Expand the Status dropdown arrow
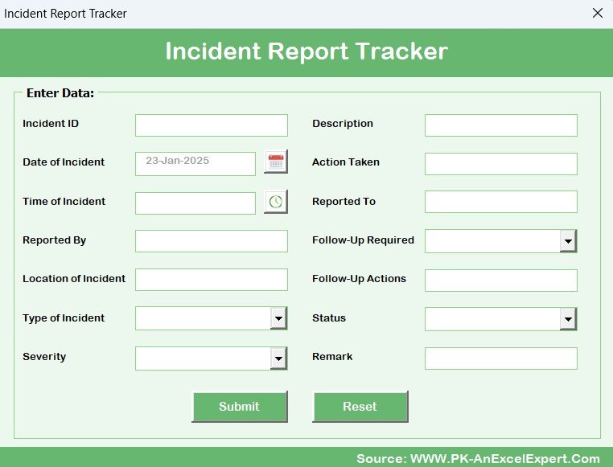The image size is (613, 467). [x=568, y=319]
